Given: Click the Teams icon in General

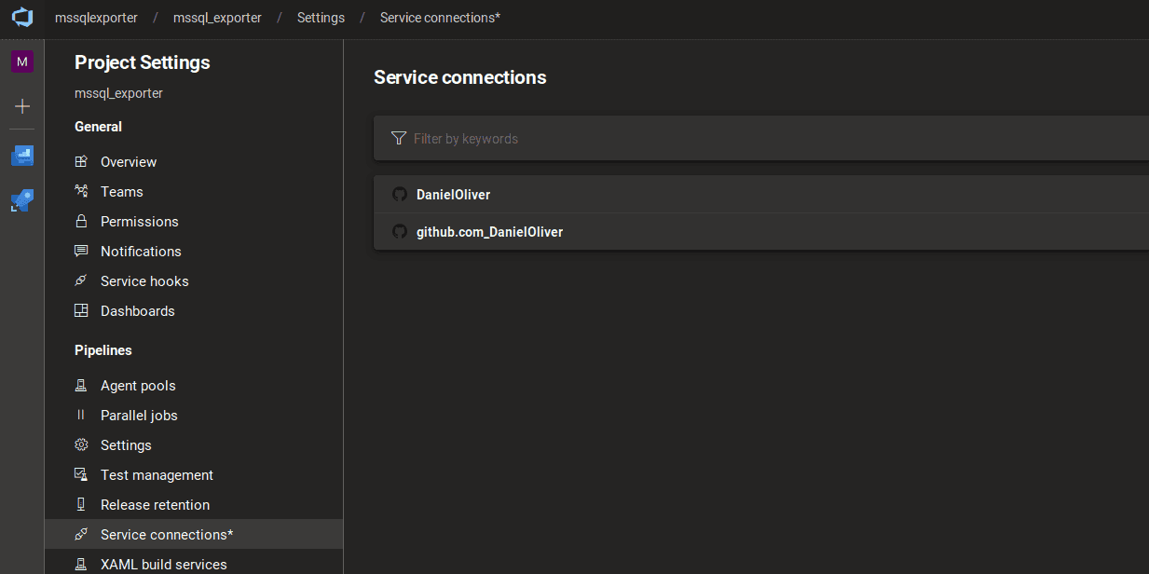Looking at the screenshot, I should tap(81, 192).
